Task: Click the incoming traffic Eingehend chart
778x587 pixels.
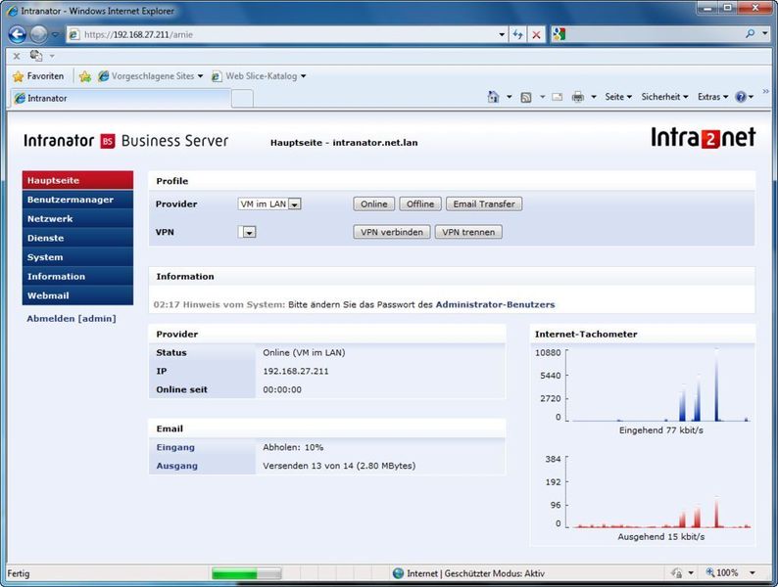Action: 657,384
